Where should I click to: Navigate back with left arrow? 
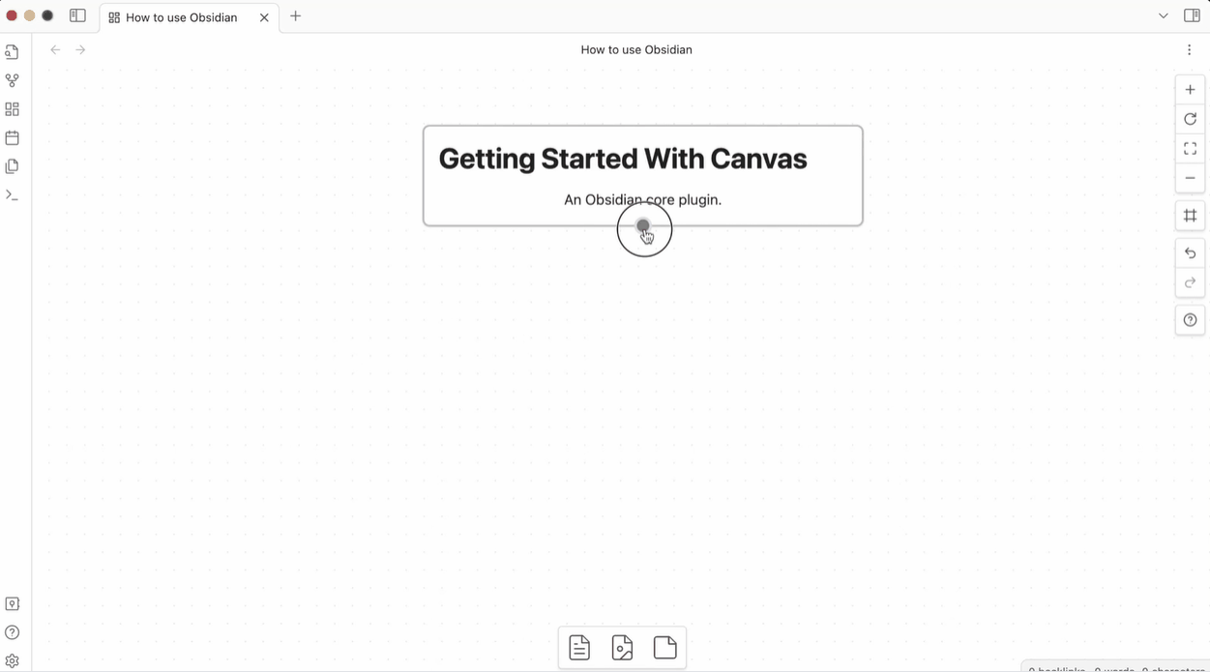[x=55, y=49]
